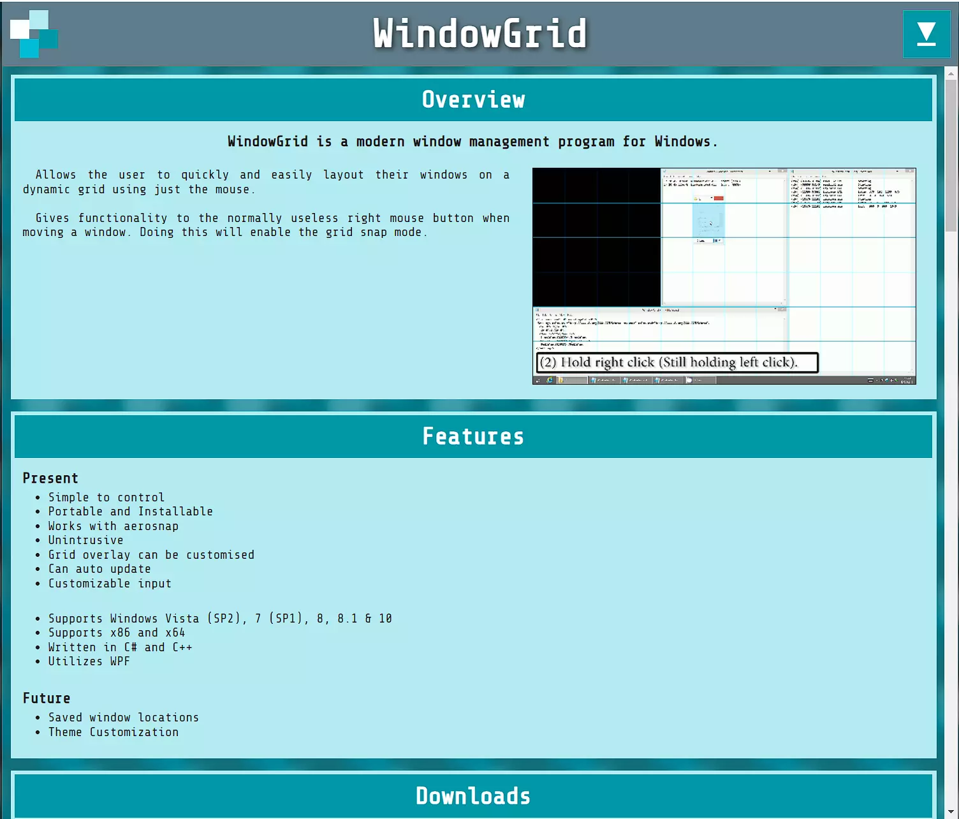
Task: Click the 'Utilizes WPF' list item
Action: [89, 661]
